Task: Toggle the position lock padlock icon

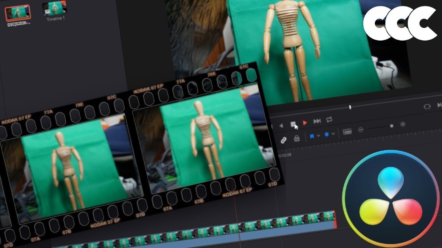Action: coord(297,138)
